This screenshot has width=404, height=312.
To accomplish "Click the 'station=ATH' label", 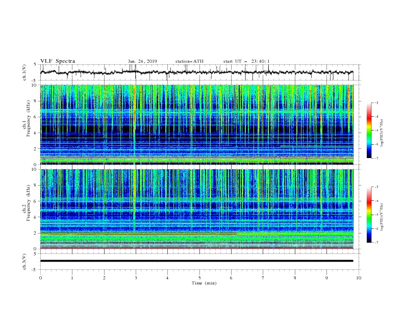I will click(x=189, y=61).
